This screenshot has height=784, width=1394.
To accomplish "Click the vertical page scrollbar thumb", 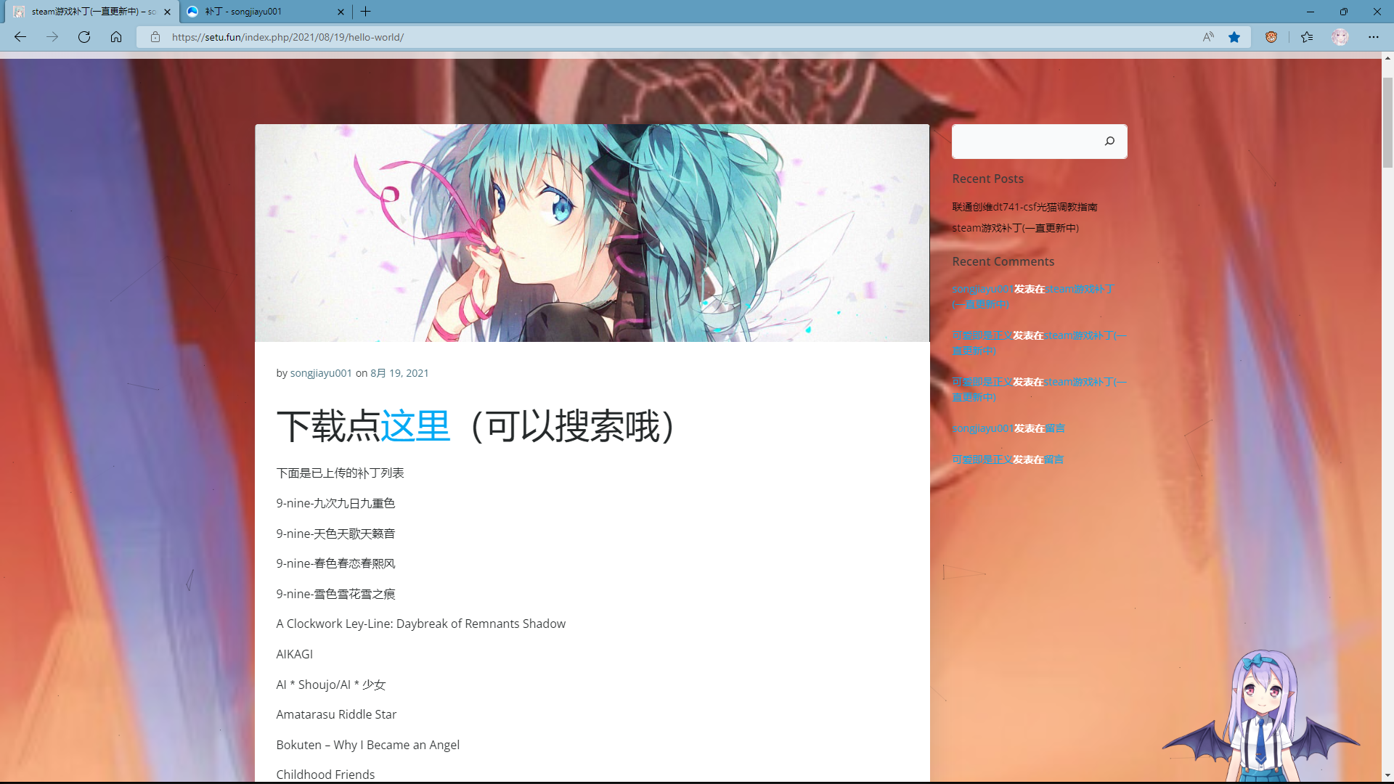I will point(1387,122).
